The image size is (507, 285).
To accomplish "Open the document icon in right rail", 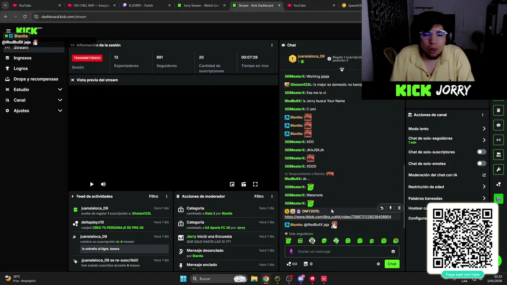I will coord(499,110).
